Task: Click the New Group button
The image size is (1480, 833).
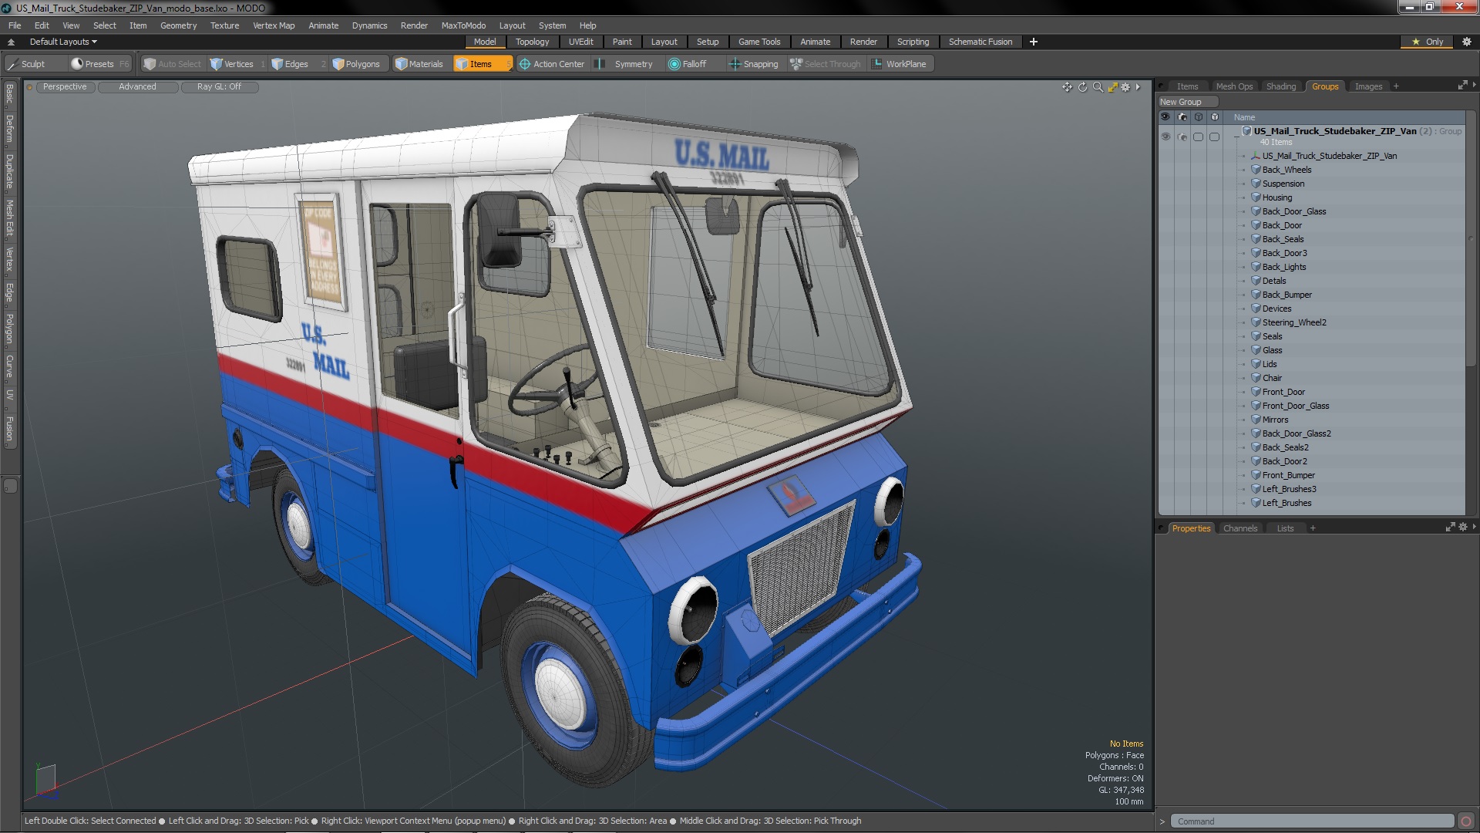Action: (1187, 102)
